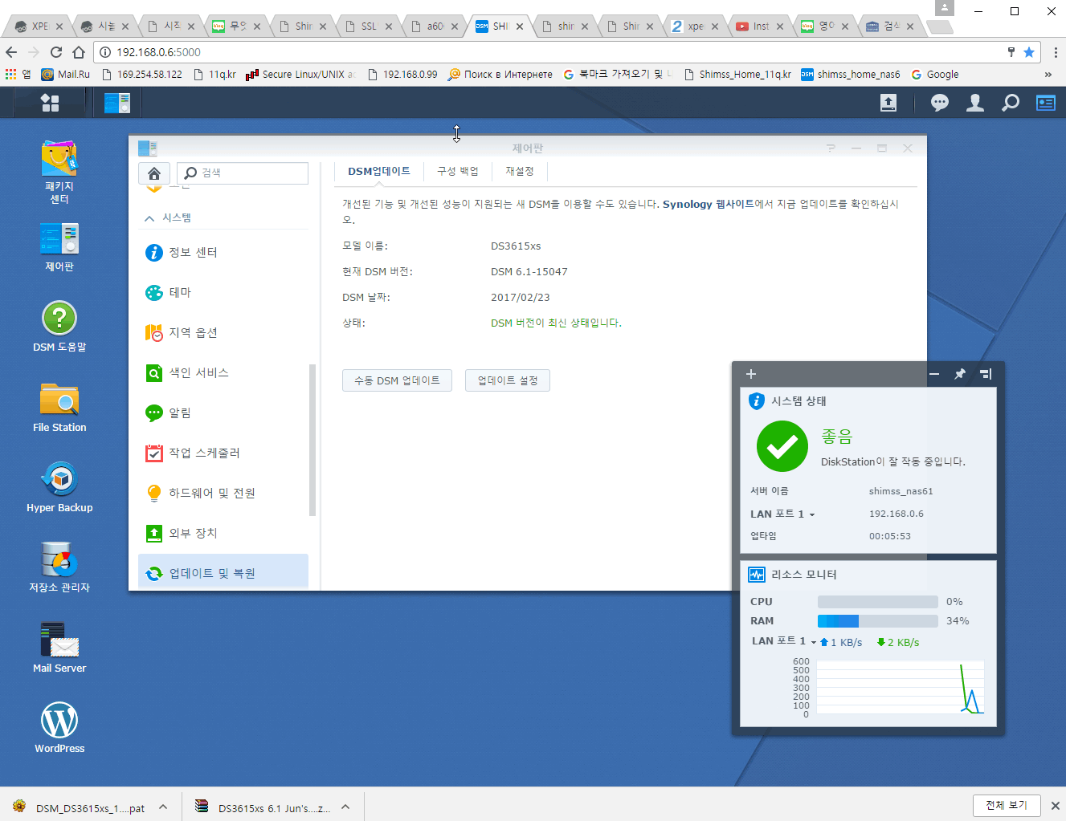Expand the DS3615xs 6.1 Jun's download arrow

coord(345,807)
